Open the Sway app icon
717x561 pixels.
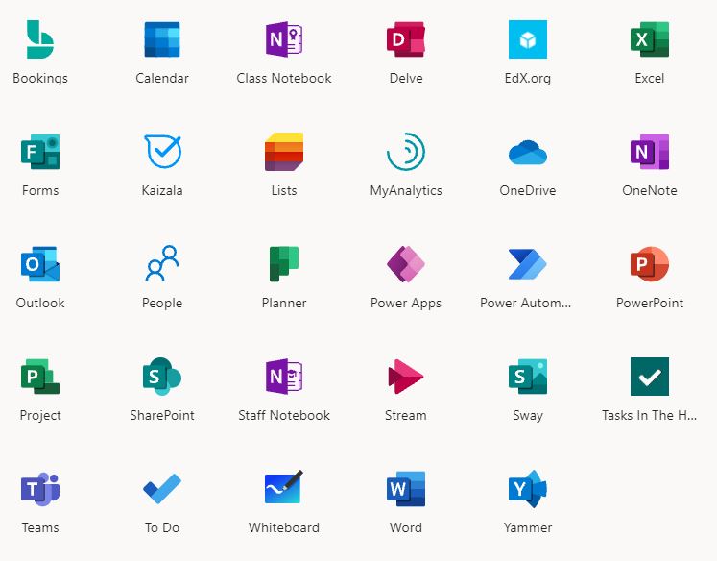click(x=528, y=377)
